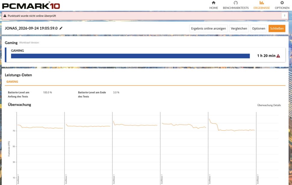Click the Workload-Version label
292x185 pixels.
pos(29,43)
